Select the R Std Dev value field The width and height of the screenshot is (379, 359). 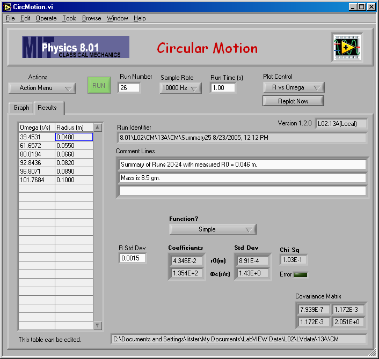(x=132, y=258)
